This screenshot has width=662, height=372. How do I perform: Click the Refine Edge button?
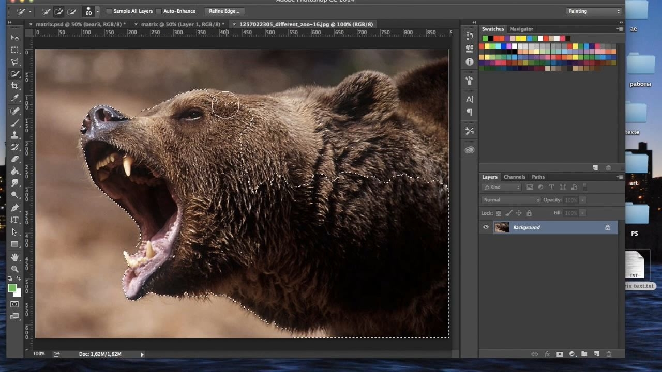coord(224,11)
